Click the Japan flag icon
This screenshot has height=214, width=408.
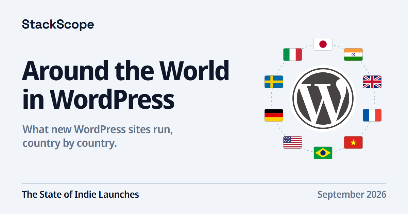tap(323, 44)
